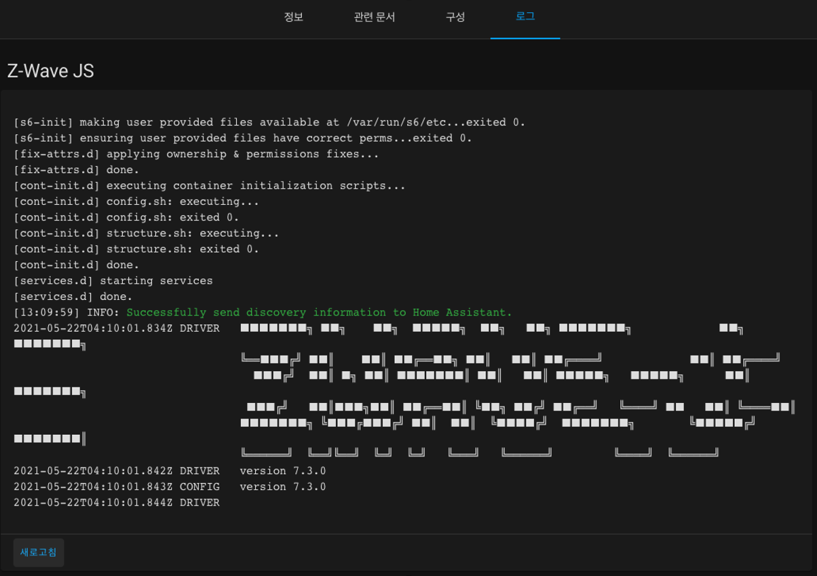Click the '[fix-attrs.d] done.' log line
Screen dimensions: 817x576
point(77,170)
